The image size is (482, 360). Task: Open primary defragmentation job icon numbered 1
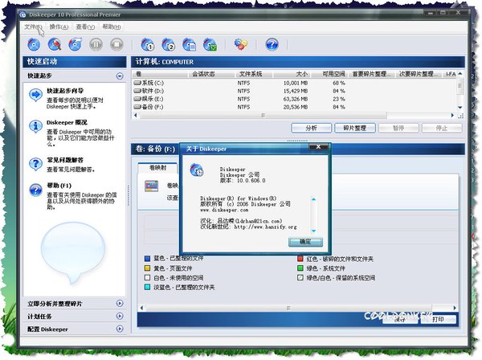(x=148, y=44)
